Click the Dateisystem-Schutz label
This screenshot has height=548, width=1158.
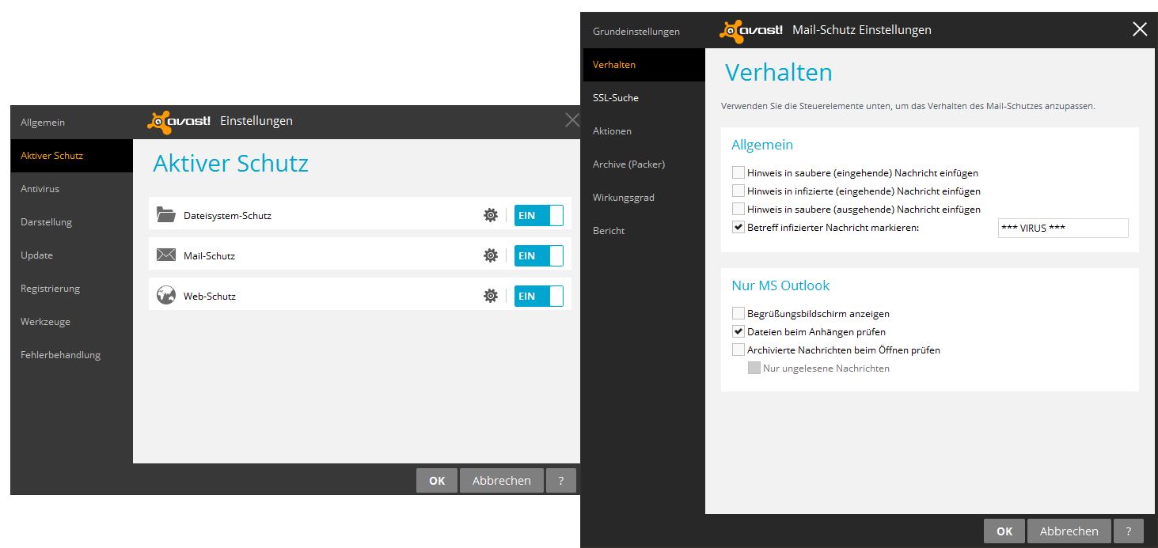[227, 215]
